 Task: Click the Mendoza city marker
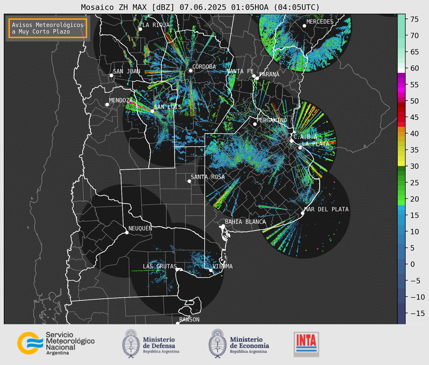tap(107, 105)
